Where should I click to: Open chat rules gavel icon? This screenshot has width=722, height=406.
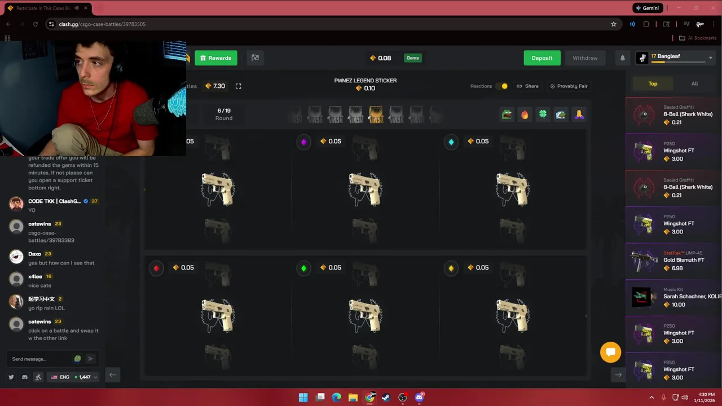click(38, 377)
